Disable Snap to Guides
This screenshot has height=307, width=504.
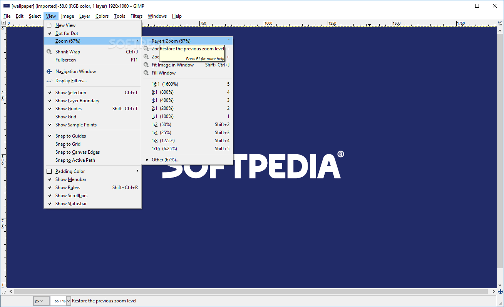point(92,136)
